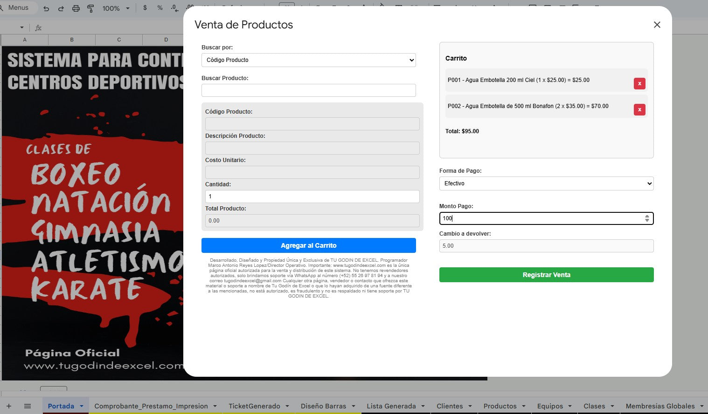
Task: Click the print icon in the toolbar
Action: [x=76, y=8]
